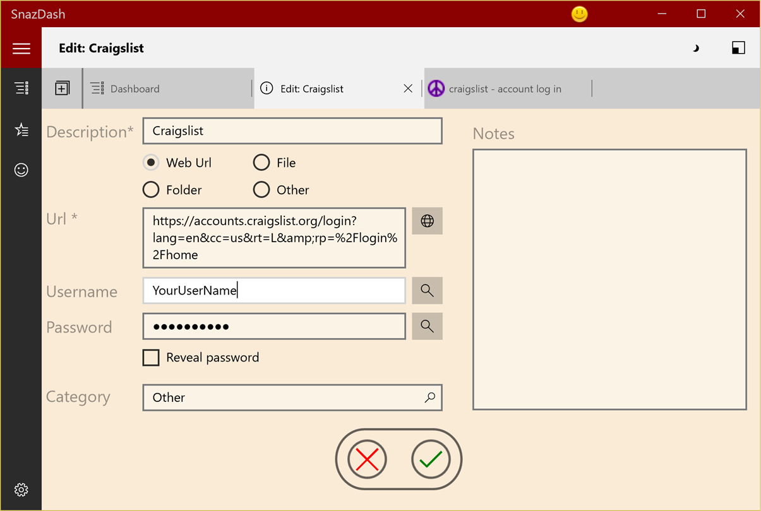Click the info icon on Edit tab
The width and height of the screenshot is (761, 511).
pyautogui.click(x=267, y=88)
